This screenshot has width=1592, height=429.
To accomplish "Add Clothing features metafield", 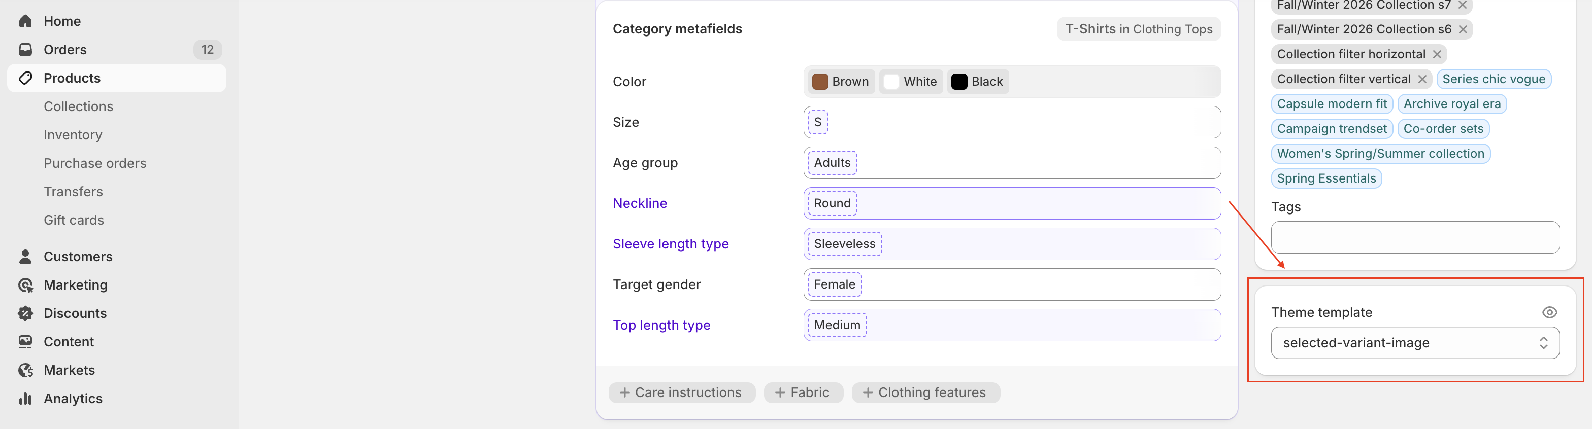I will (925, 392).
